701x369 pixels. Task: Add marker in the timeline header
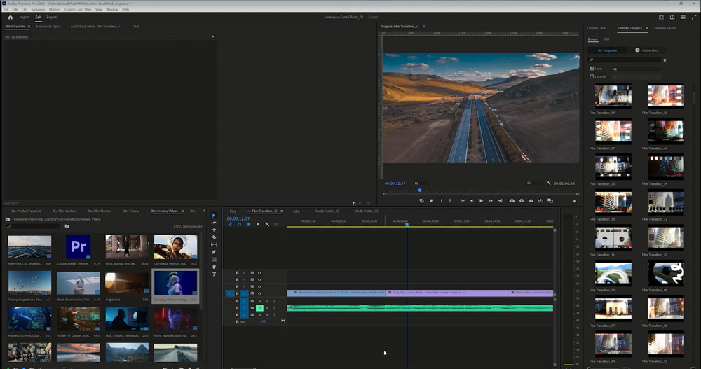click(258, 224)
